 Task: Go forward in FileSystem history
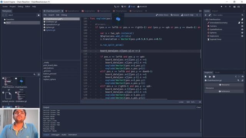tap(6, 15)
